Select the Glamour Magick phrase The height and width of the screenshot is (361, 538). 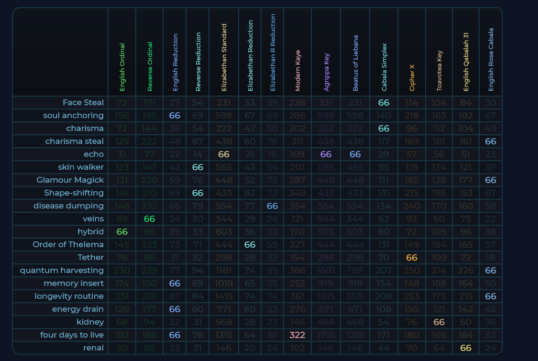[x=70, y=180]
